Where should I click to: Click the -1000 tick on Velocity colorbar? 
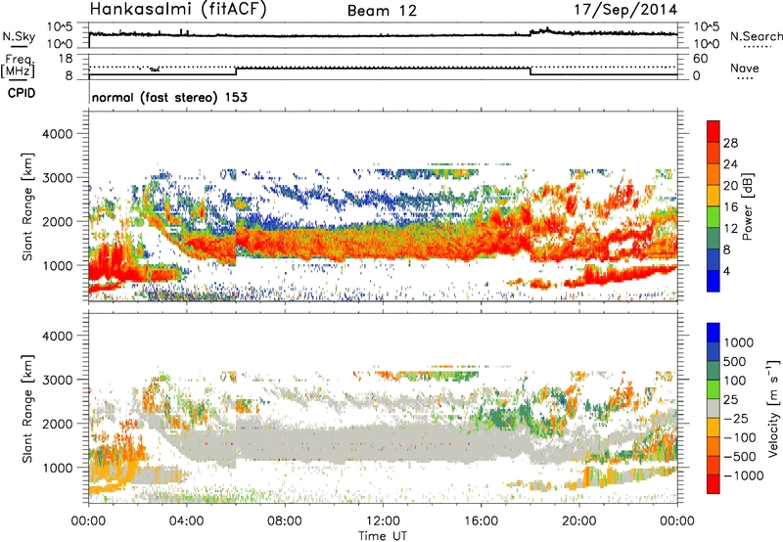(x=744, y=475)
